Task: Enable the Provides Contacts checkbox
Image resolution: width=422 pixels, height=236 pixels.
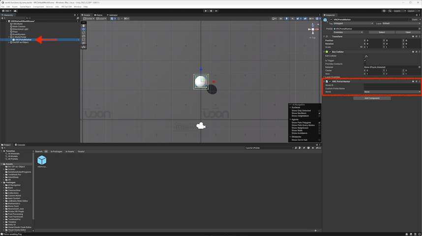Action: (365, 64)
